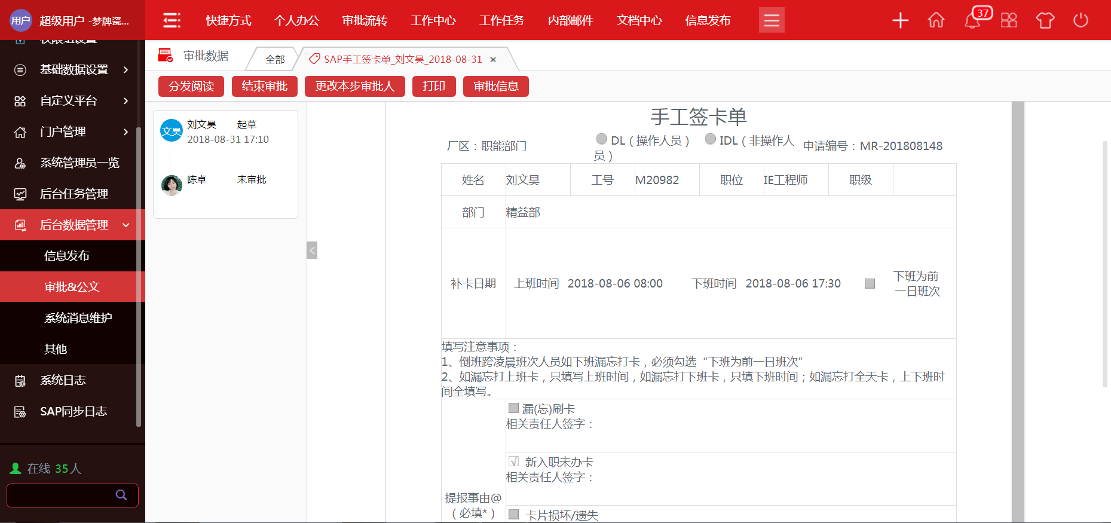Click the 后台数据管理 chart icon
The width and height of the screenshot is (1111, 523).
(x=20, y=225)
